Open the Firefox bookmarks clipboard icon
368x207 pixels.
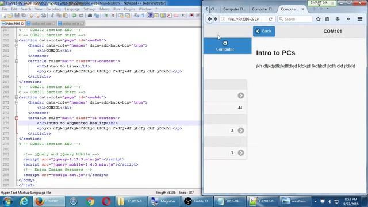click(327, 19)
